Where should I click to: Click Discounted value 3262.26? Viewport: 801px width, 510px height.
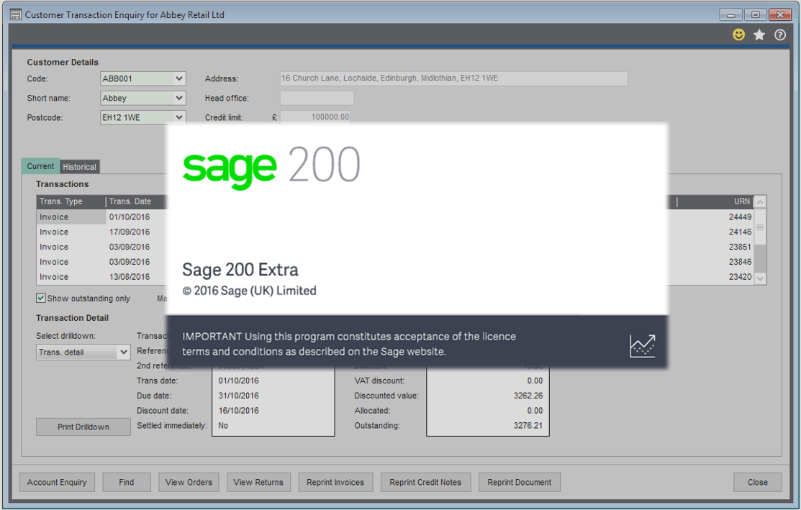[x=528, y=396]
